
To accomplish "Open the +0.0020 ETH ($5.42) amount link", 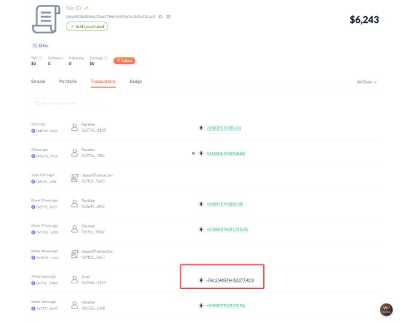I will click(224, 128).
